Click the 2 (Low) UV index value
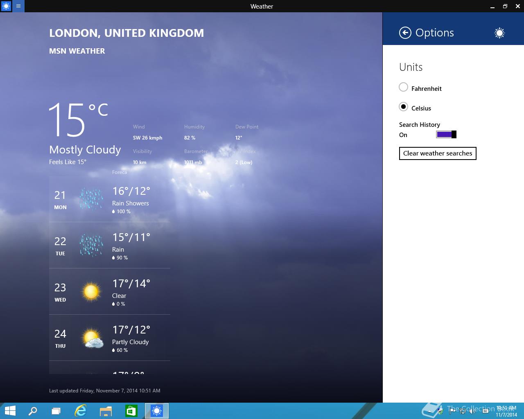 pyautogui.click(x=244, y=162)
